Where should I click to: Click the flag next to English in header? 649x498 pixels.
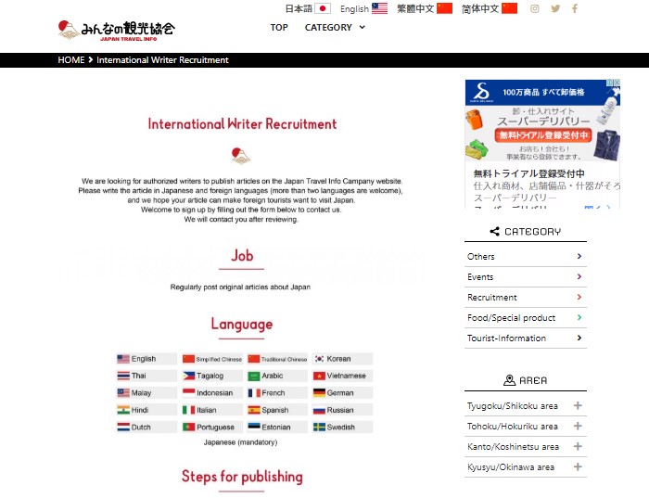point(379,8)
